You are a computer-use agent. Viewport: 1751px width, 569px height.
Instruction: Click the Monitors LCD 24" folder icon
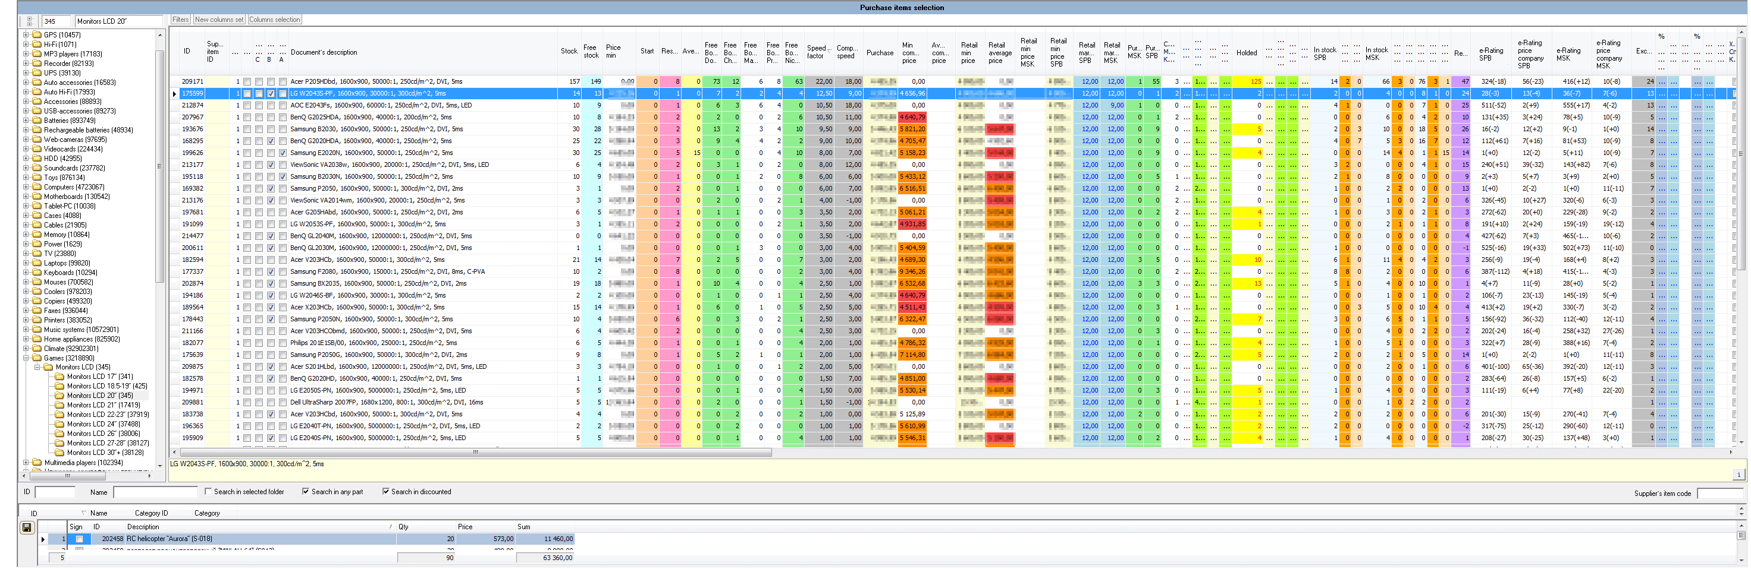click(x=60, y=423)
